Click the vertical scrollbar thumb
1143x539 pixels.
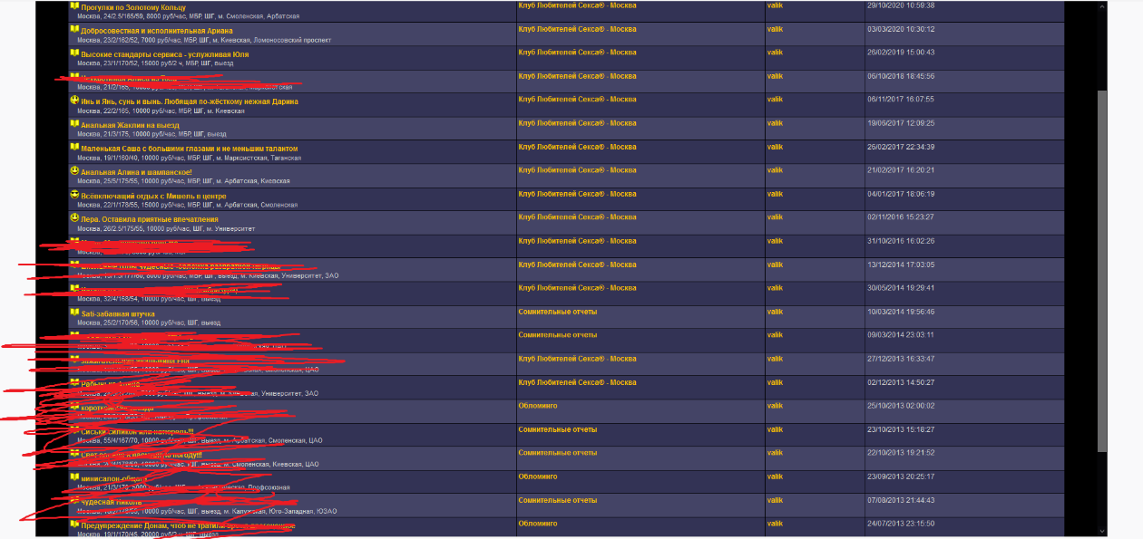(1102, 272)
